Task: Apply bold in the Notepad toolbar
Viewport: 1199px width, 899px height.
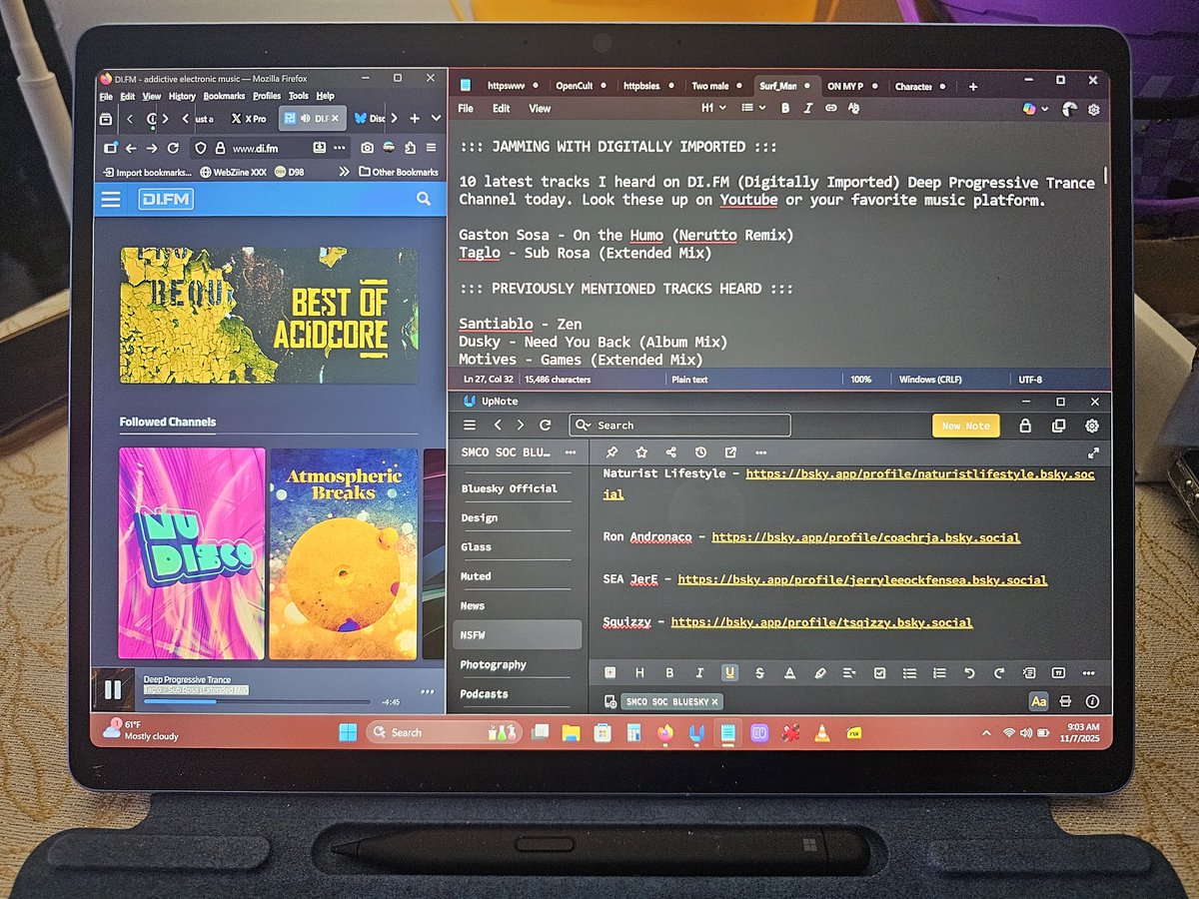Action: [x=785, y=108]
